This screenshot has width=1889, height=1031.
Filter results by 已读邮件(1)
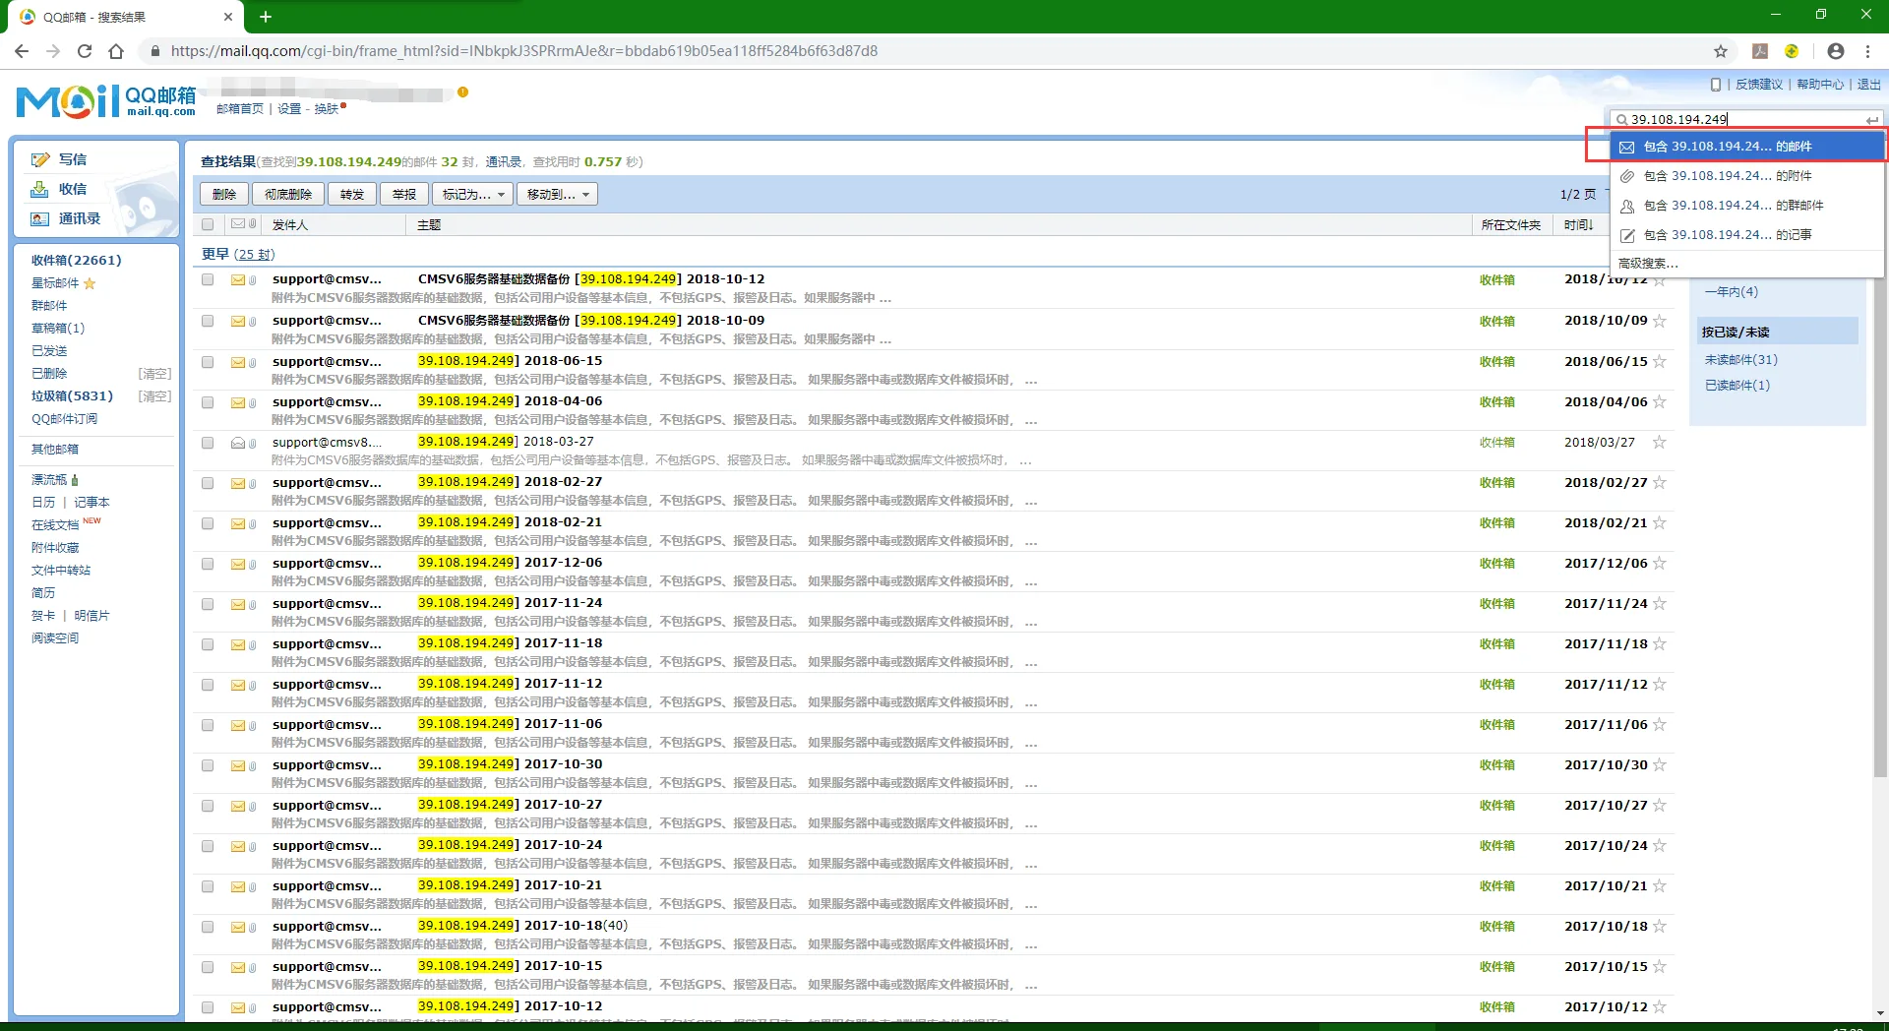pos(1737,386)
